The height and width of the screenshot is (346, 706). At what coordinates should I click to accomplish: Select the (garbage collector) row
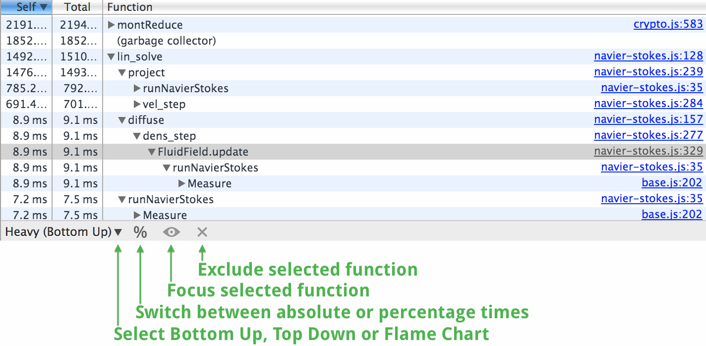(166, 41)
